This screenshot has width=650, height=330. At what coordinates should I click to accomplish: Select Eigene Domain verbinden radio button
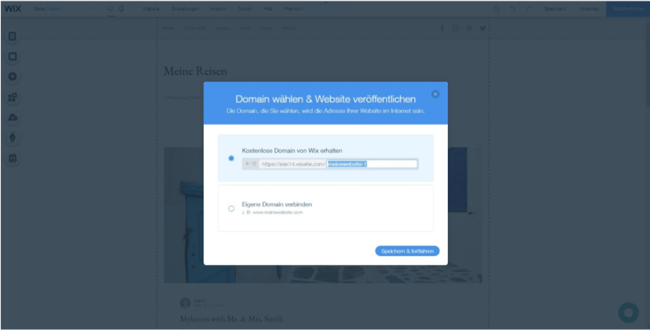231,208
